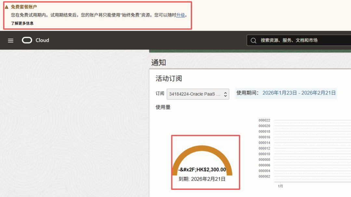This screenshot has width=351, height=197.
Task: Click the 000022 chart axis value
Action: 264,120
